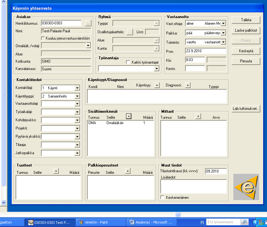Open Työaikalaji dropdown
This screenshot has height=227, width=267.
point(77,112)
